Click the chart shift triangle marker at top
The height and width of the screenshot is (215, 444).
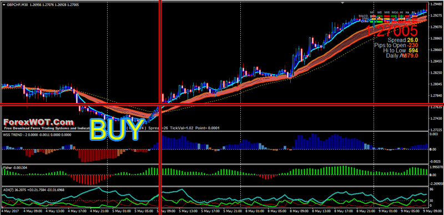343,3
